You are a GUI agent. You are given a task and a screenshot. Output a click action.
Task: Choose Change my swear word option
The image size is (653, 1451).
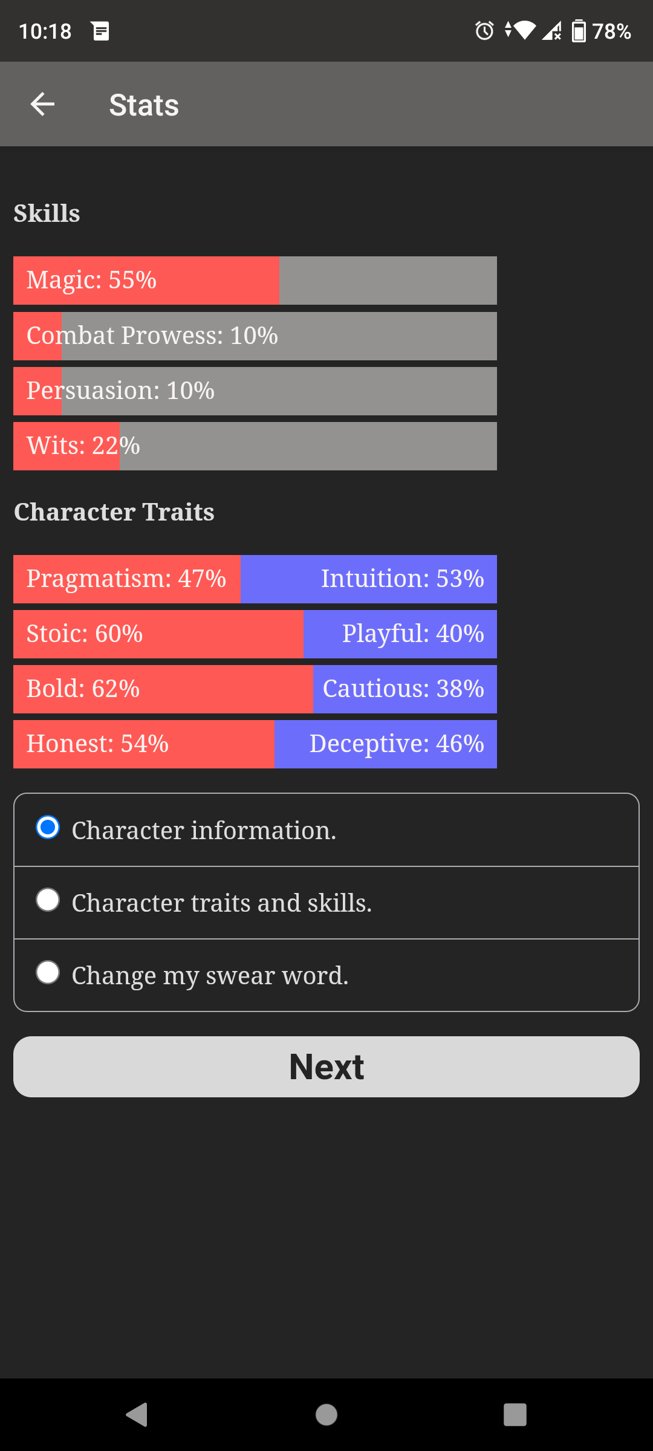(x=326, y=975)
